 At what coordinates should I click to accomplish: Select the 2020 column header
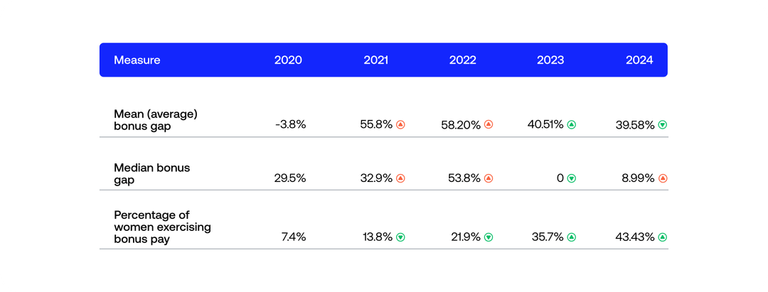pyautogui.click(x=288, y=60)
